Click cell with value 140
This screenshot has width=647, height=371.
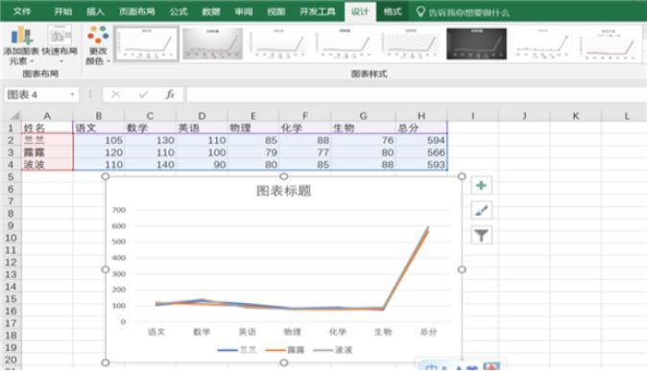[150, 165]
